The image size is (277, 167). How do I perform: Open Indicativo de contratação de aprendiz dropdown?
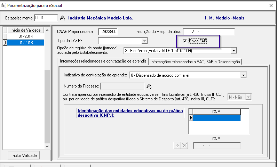coord(243,75)
